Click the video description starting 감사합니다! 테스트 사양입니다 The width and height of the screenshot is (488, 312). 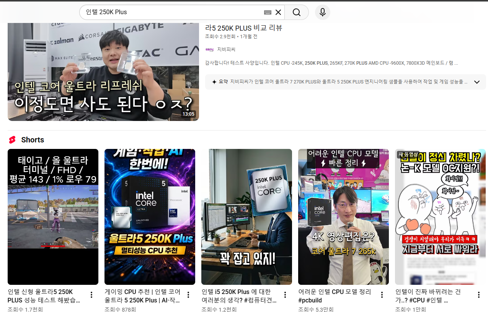point(331,63)
